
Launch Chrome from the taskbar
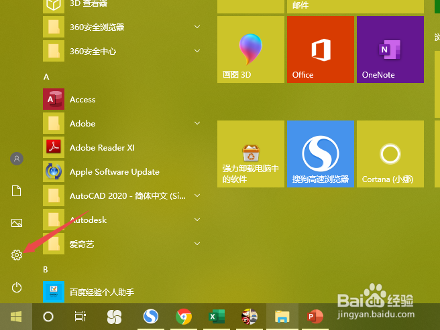(184, 317)
